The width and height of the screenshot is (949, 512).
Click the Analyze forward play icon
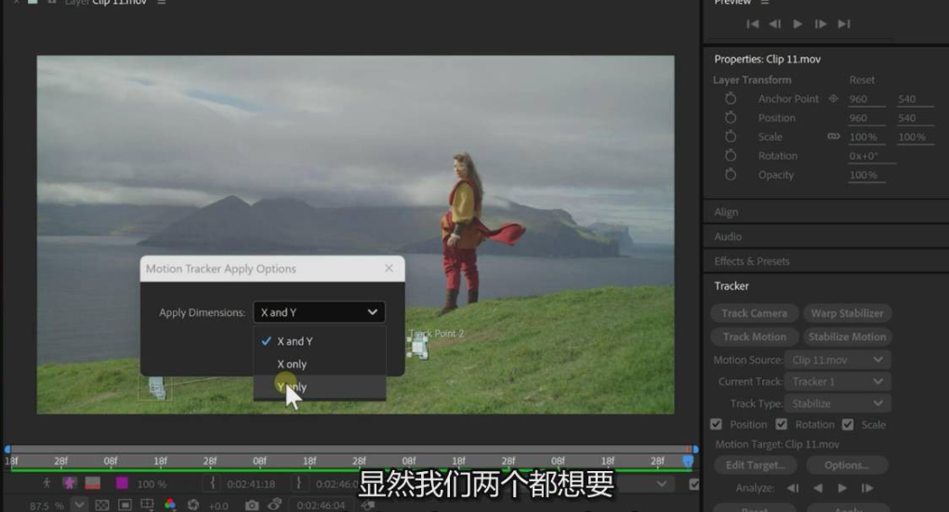point(842,488)
